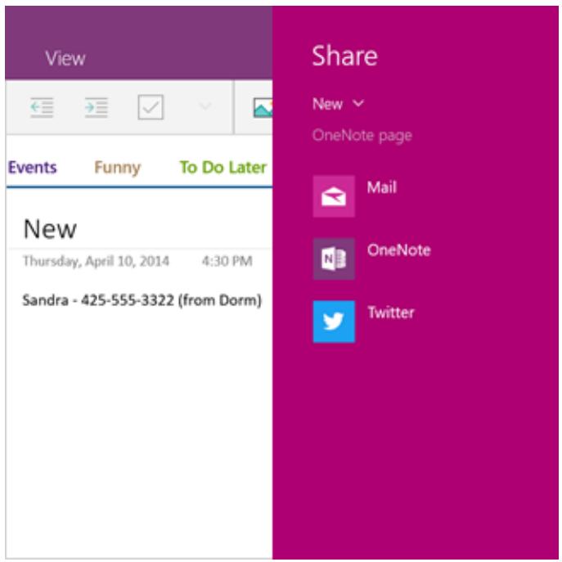Click the Twitter bird icon
This screenshot has height=562, width=562.
coord(334,321)
